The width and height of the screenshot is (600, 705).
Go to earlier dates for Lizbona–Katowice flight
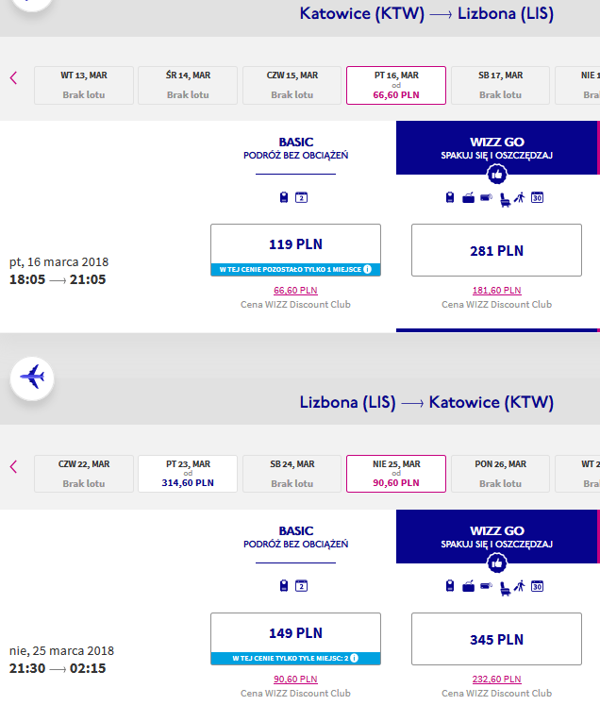coord(13,467)
